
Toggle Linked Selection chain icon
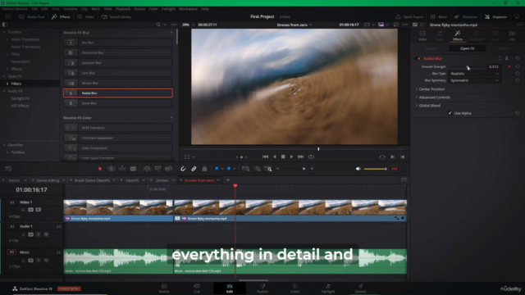tap(194, 169)
